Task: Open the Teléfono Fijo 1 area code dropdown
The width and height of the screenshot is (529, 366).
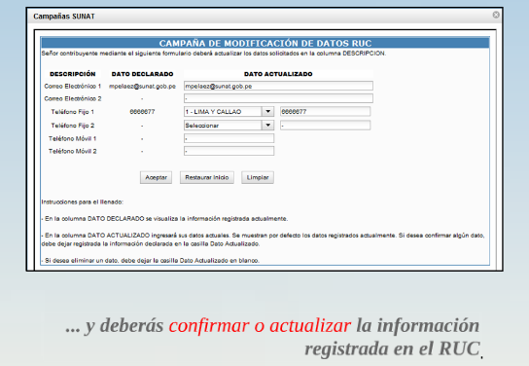Action: pos(229,112)
